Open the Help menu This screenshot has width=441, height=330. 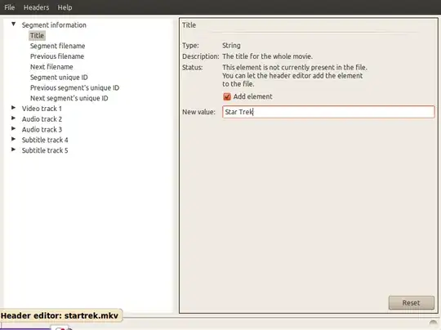coord(65,7)
